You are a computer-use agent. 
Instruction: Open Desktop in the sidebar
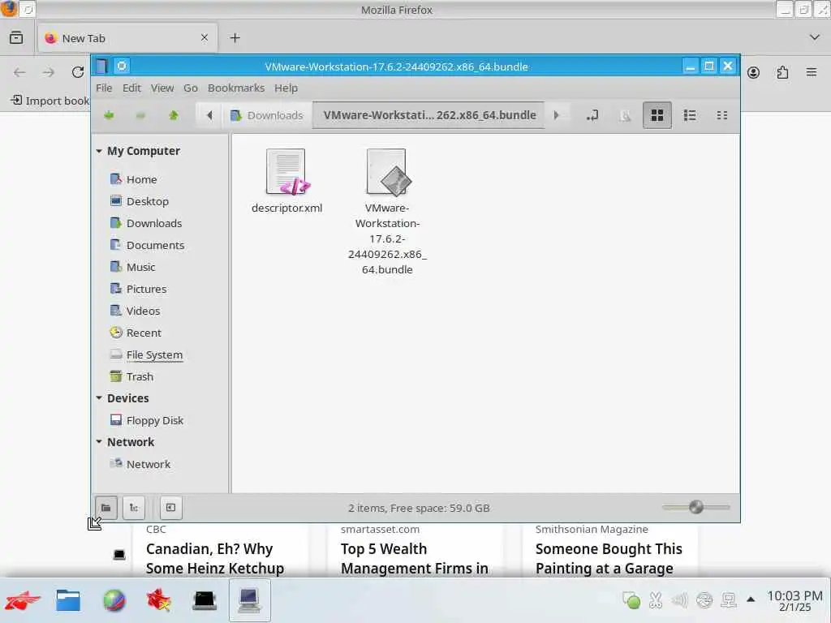click(148, 201)
